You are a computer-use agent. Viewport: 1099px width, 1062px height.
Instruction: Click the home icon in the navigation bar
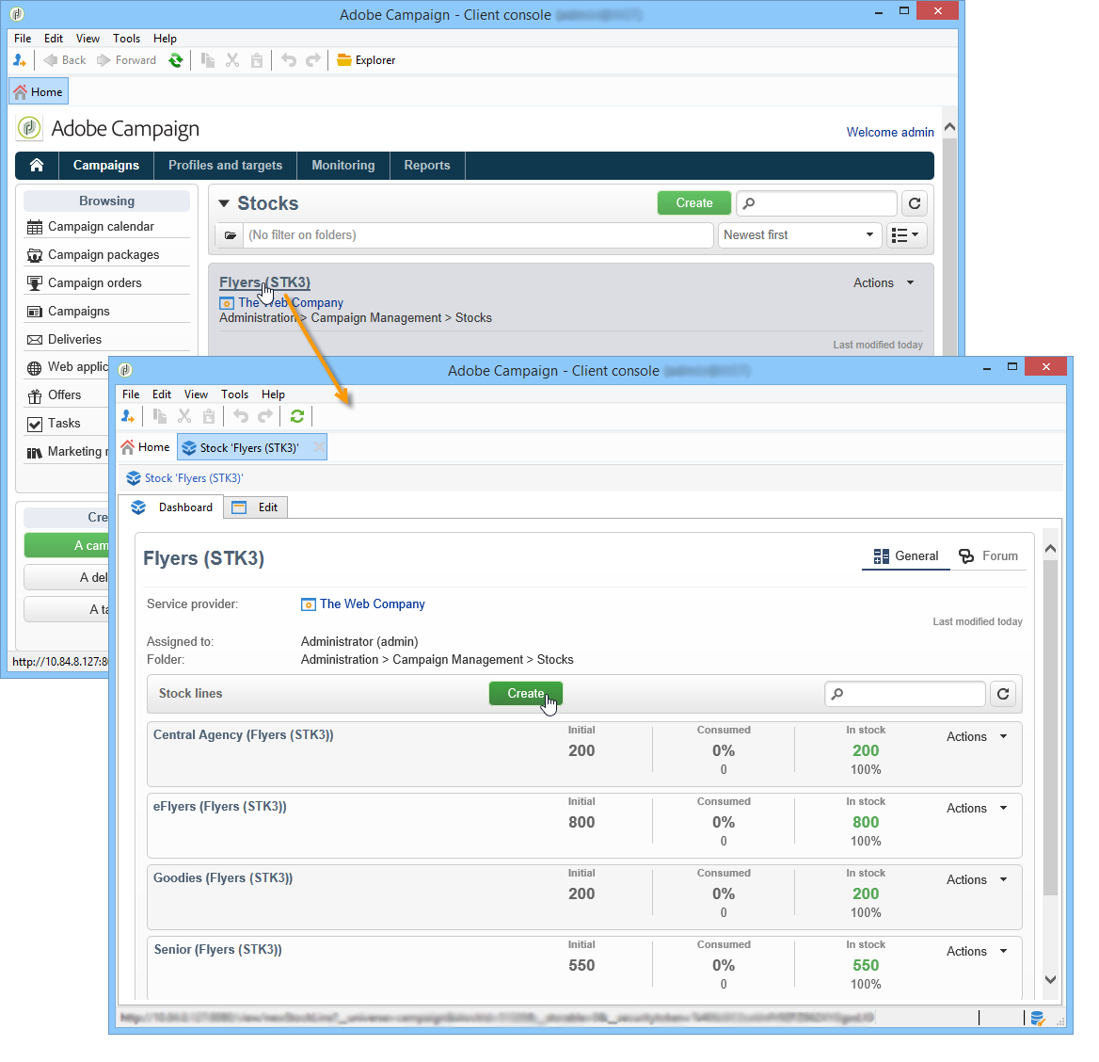pos(37,165)
